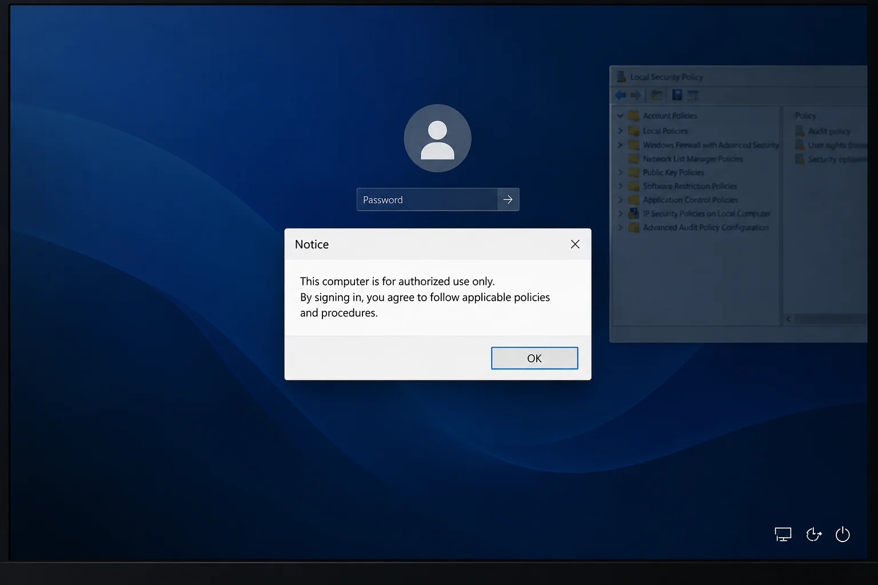Click the Network List Manager Policies folder icon
The height and width of the screenshot is (585, 878).
click(x=633, y=159)
